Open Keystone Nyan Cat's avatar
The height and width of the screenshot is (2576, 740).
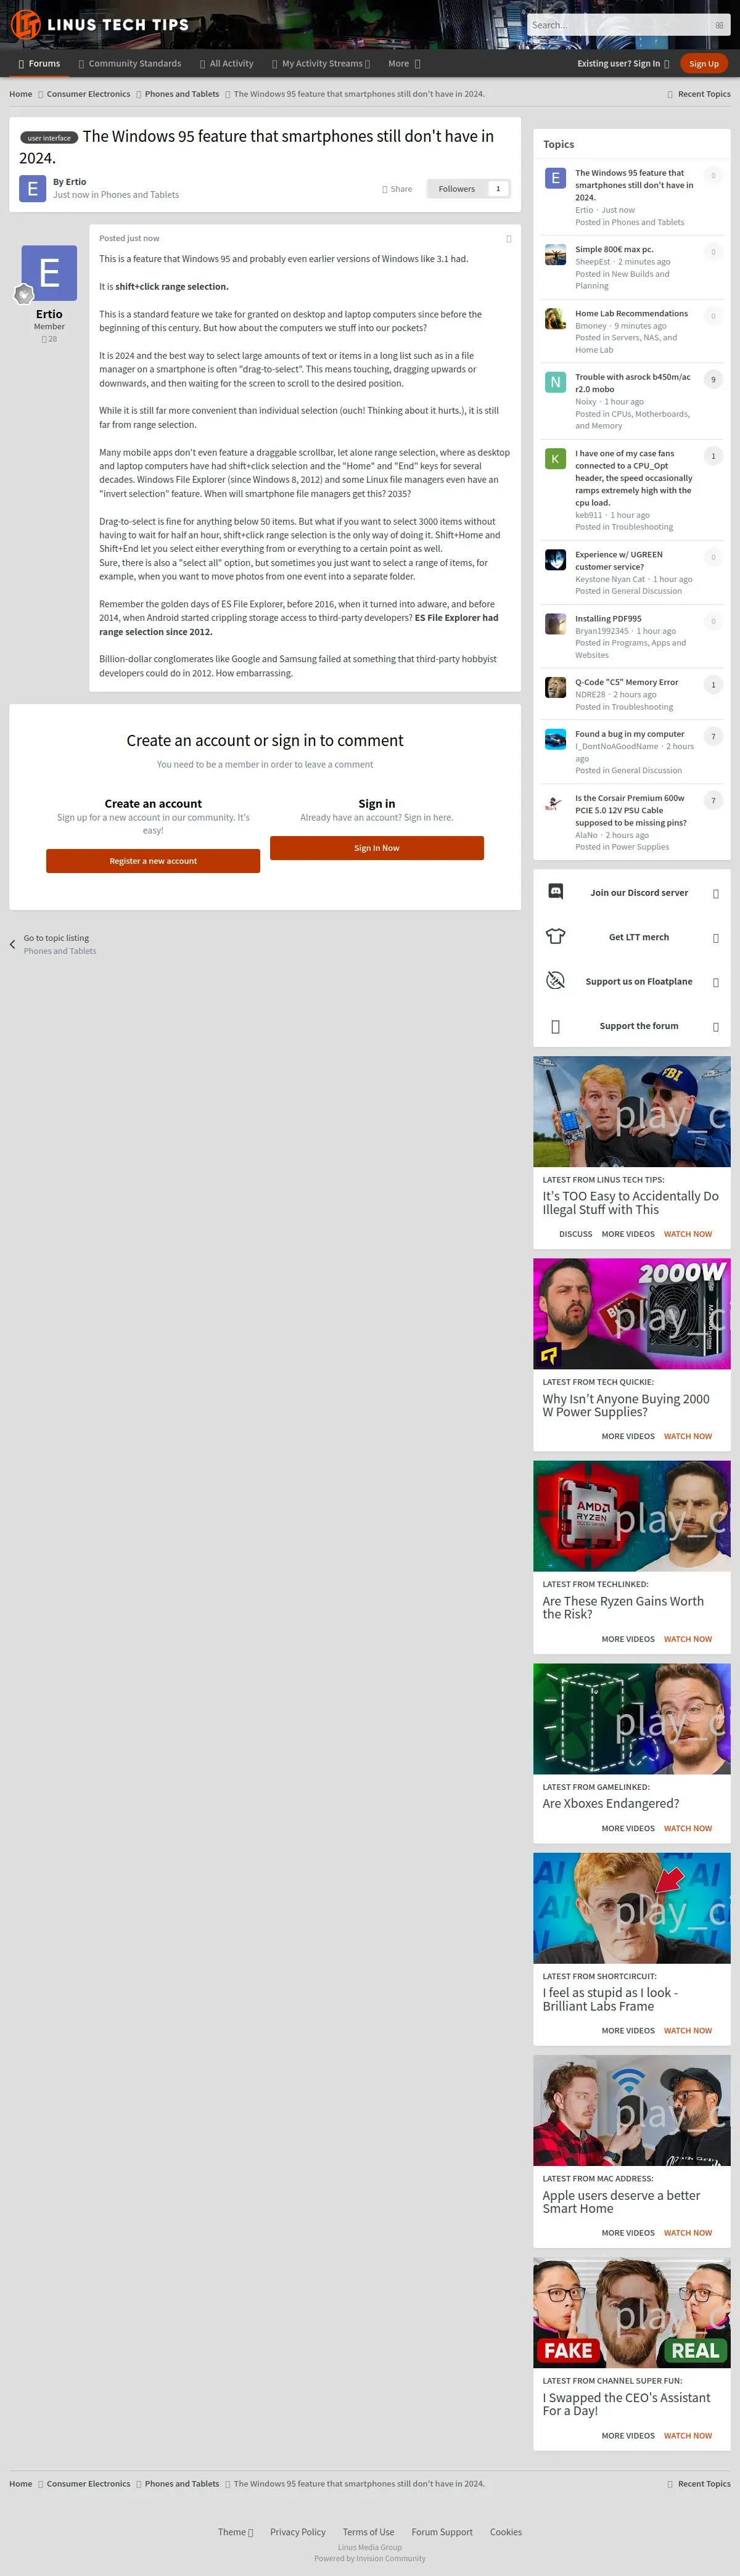point(555,559)
